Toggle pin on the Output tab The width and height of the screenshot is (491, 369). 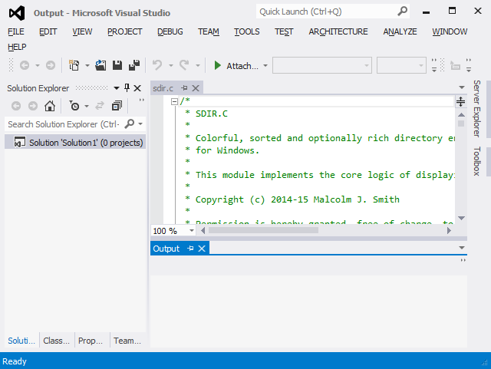190,249
